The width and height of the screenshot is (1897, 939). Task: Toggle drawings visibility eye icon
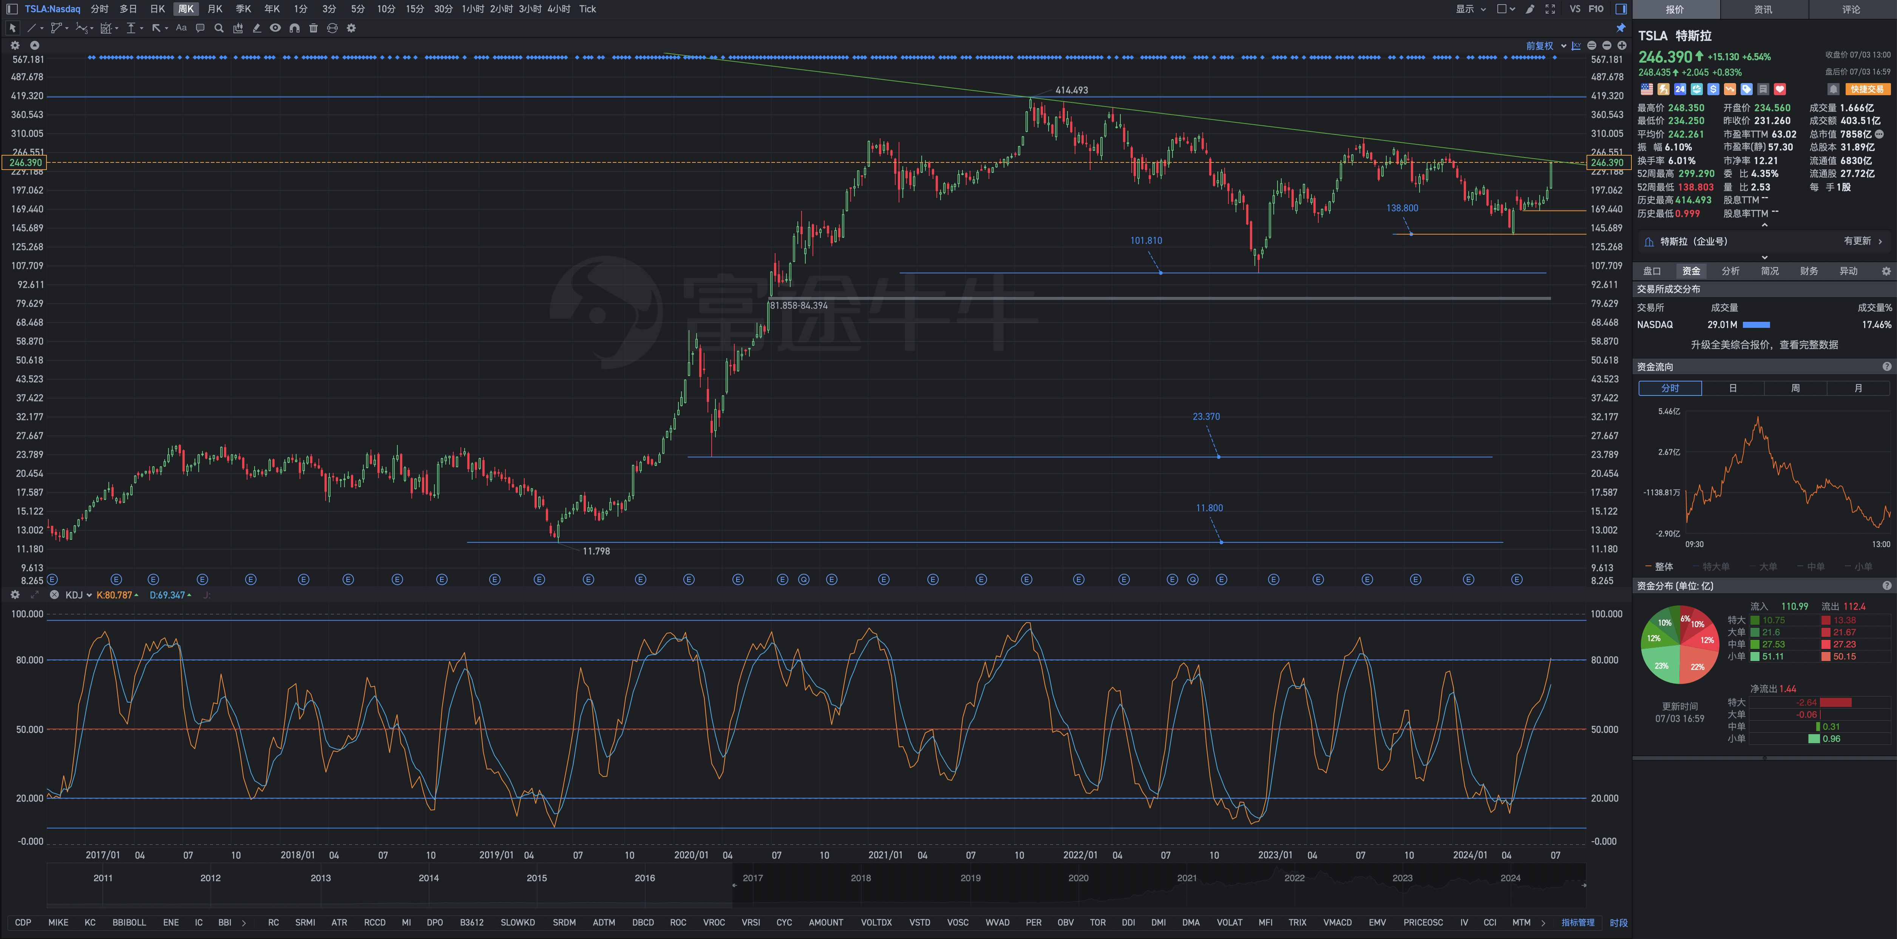pos(275,28)
